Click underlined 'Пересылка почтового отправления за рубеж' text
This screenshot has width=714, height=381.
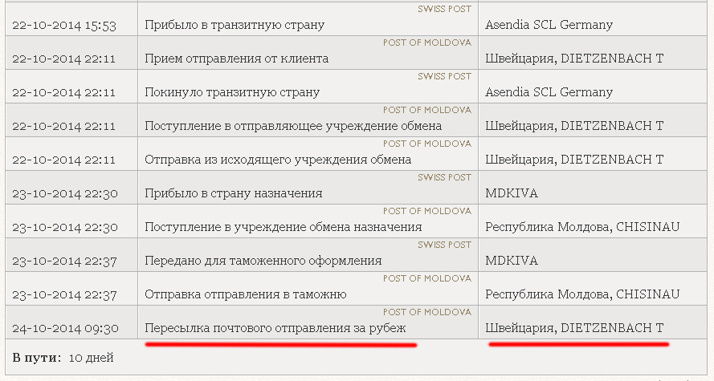point(275,328)
